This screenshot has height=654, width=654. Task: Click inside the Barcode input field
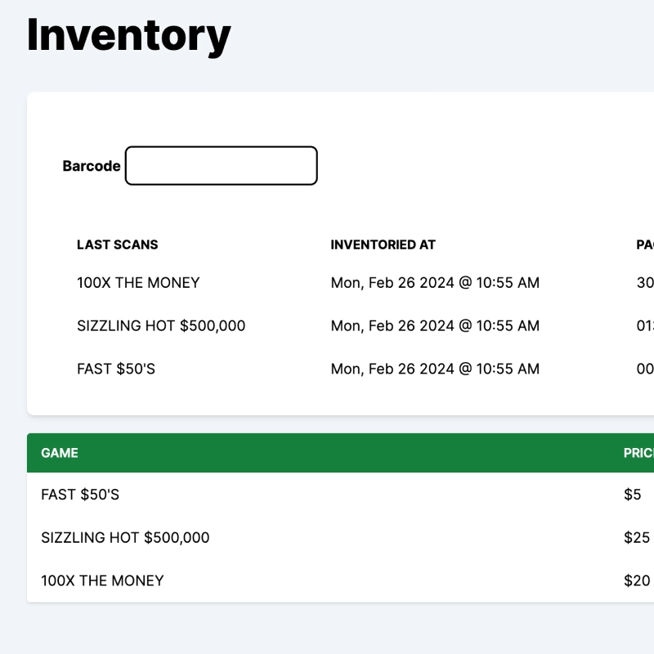[x=221, y=165]
